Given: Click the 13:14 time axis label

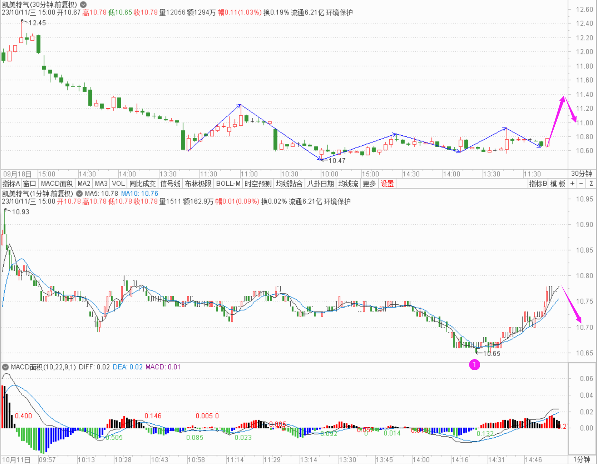Looking at the screenshot, I should pos(309,460).
